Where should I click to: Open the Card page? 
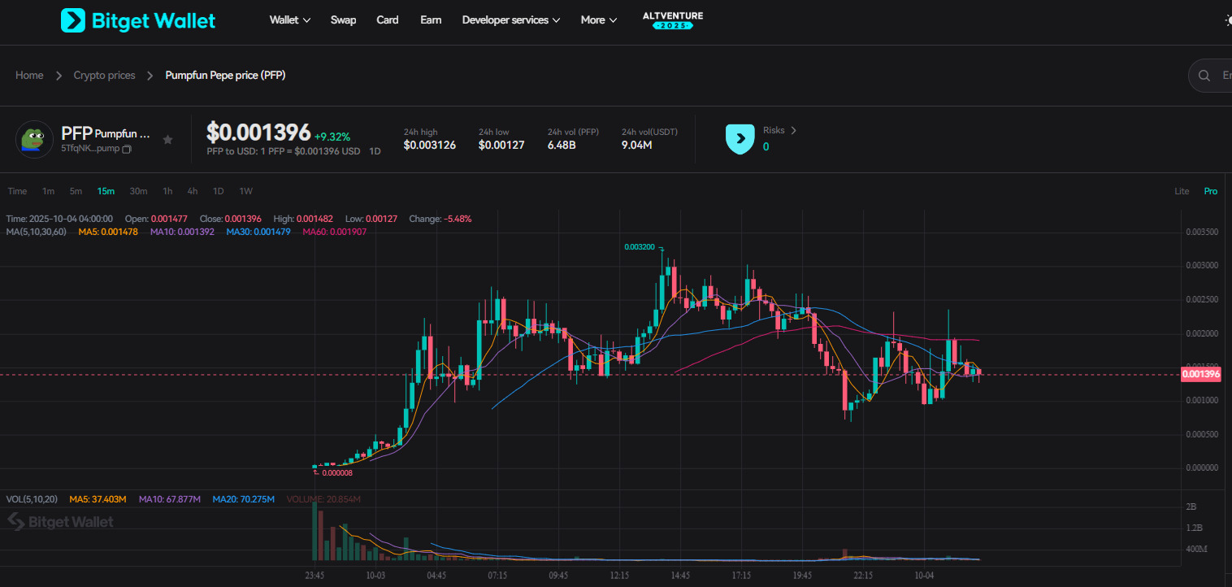[x=388, y=20]
